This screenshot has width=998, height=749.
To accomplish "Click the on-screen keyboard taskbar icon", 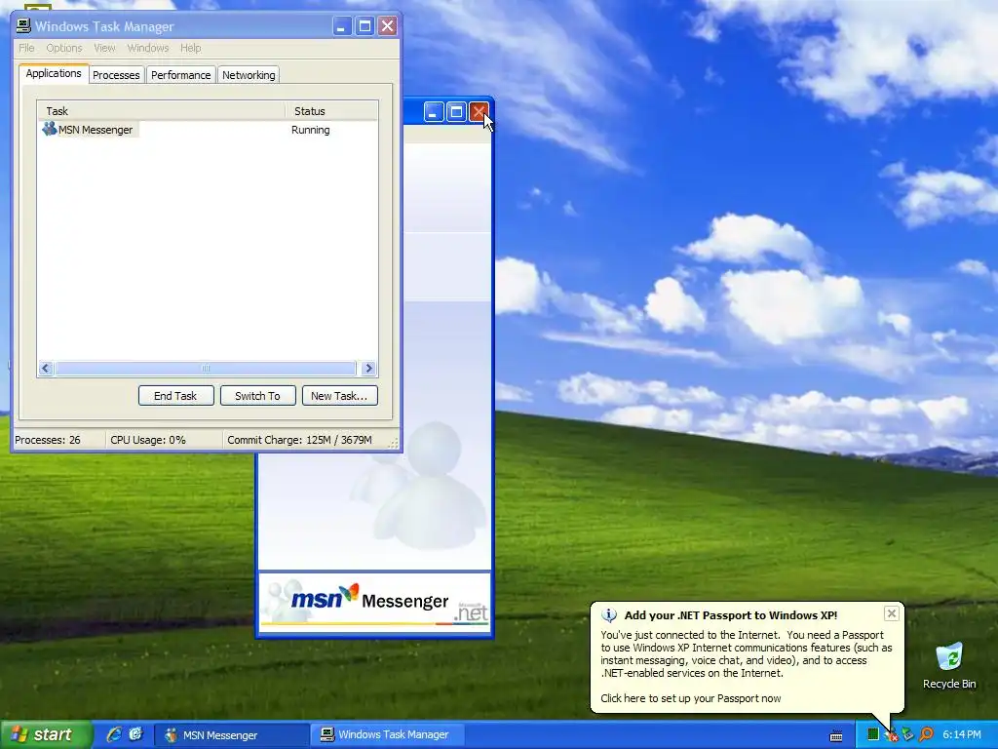I will [836, 735].
